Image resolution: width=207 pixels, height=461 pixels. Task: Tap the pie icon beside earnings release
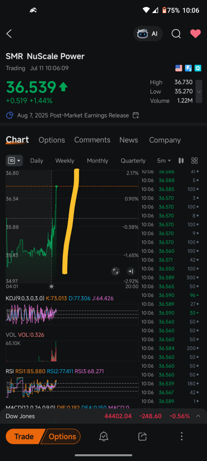point(10,115)
